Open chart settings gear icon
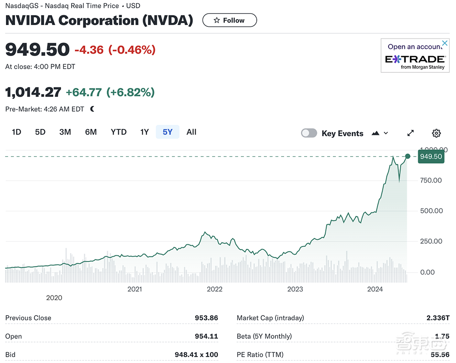 point(436,133)
